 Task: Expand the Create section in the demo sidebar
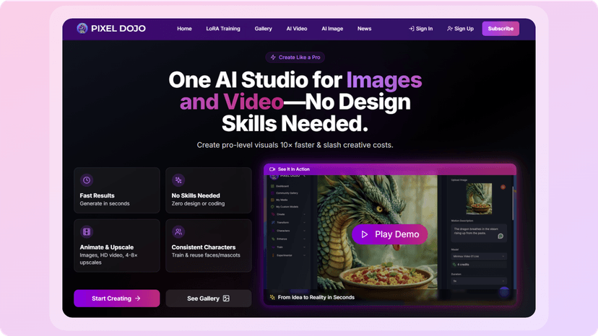pyautogui.click(x=288, y=214)
